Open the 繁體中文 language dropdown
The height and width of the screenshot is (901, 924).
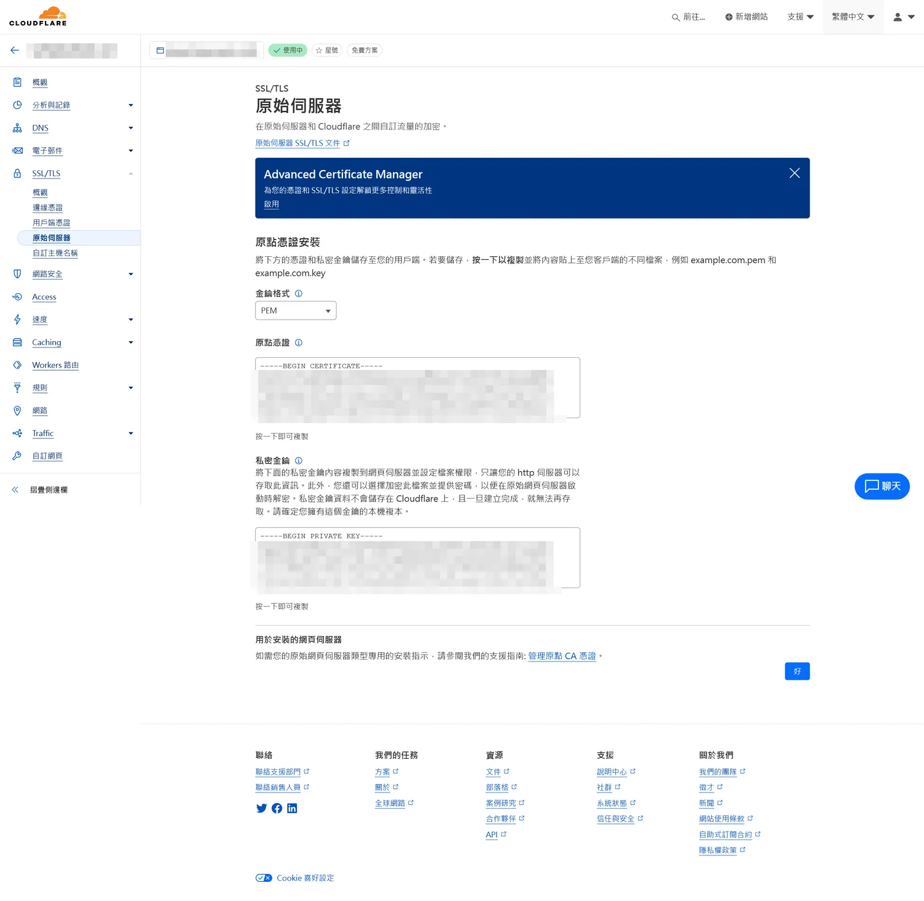coord(853,17)
